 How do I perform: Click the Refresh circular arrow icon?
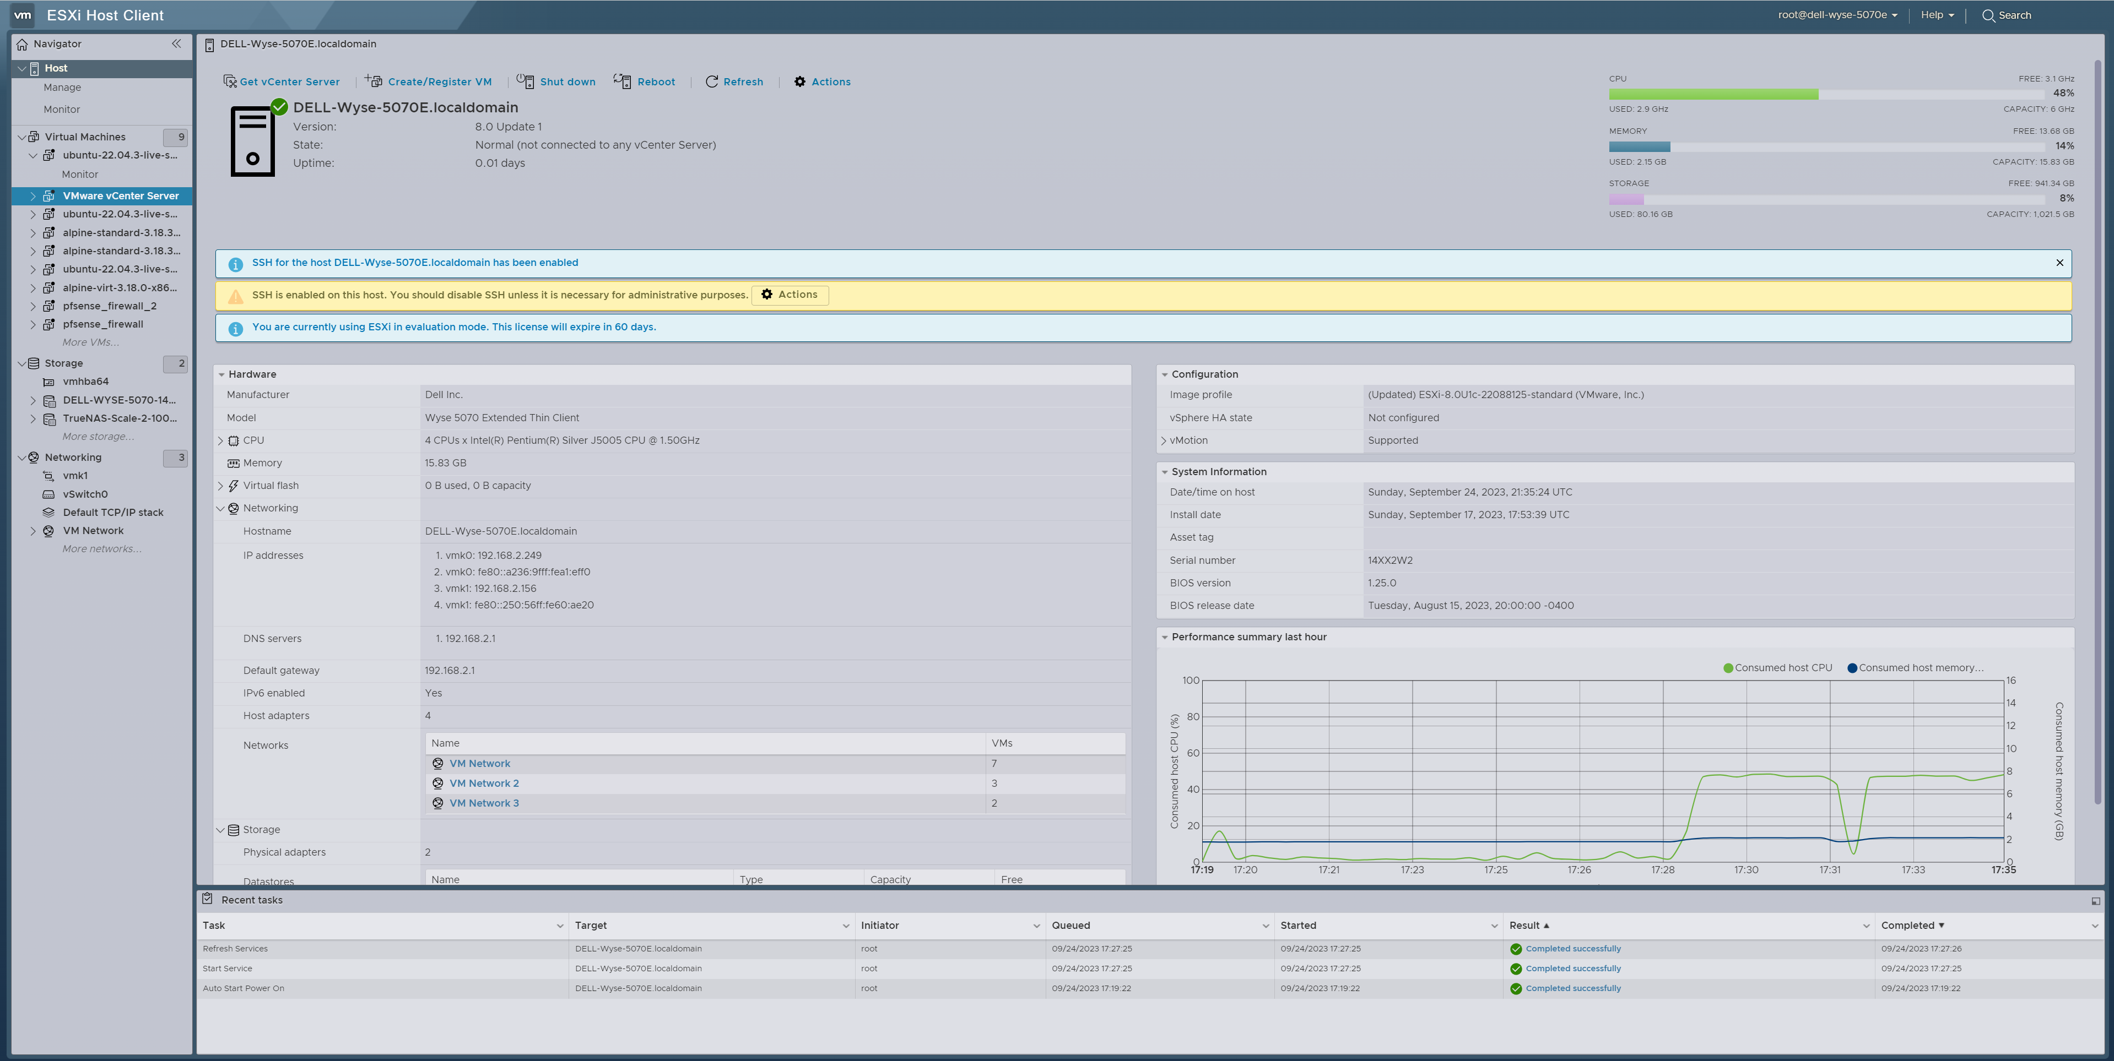711,81
